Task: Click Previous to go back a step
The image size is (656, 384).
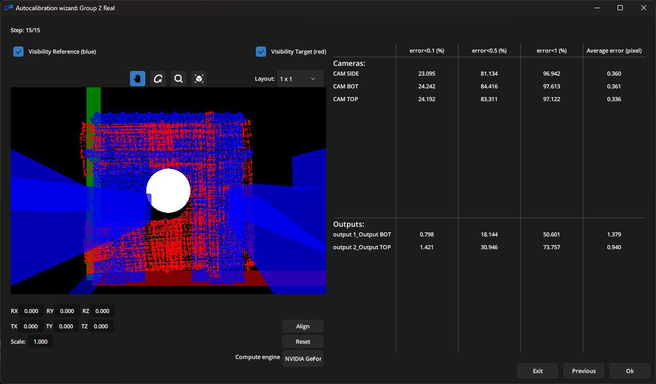Action: [x=583, y=371]
